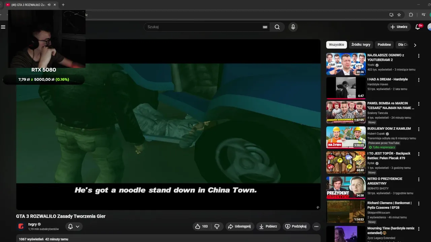Open options for BUDUJEMY DOM Z KAMILEM
Viewport: 431px width, 242px height.
pyautogui.click(x=419, y=129)
